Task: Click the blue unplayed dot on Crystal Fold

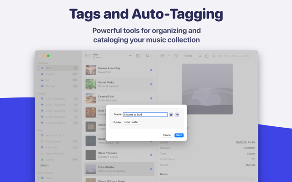Action: (x=151, y=98)
